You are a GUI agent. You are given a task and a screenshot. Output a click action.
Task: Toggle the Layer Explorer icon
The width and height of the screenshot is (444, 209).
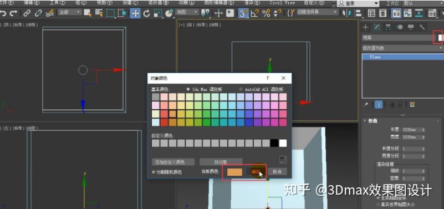(x=382, y=13)
